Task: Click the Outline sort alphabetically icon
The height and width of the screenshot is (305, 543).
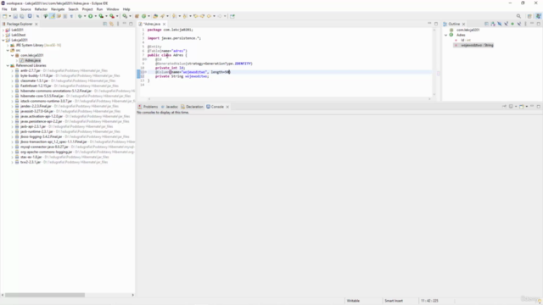Action: tap(493, 24)
